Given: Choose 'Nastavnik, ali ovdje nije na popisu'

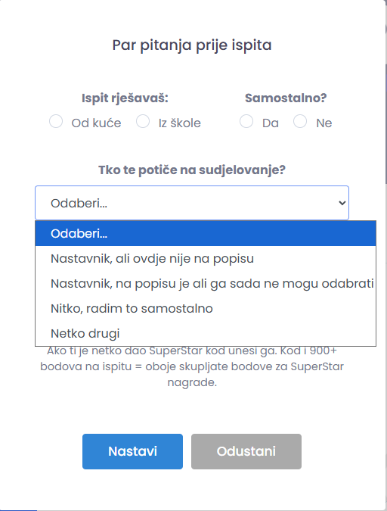Looking at the screenshot, I should click(206, 258).
